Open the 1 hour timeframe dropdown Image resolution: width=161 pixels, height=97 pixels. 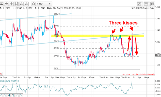[x=44, y=4]
